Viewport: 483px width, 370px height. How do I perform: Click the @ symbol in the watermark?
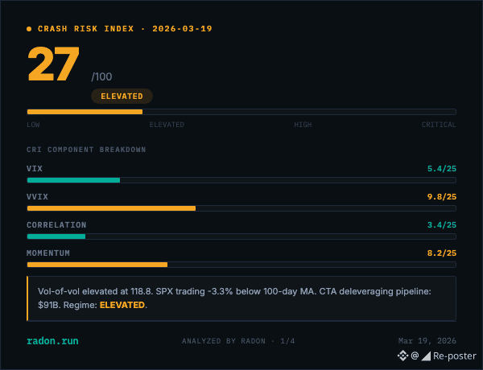click(415, 356)
